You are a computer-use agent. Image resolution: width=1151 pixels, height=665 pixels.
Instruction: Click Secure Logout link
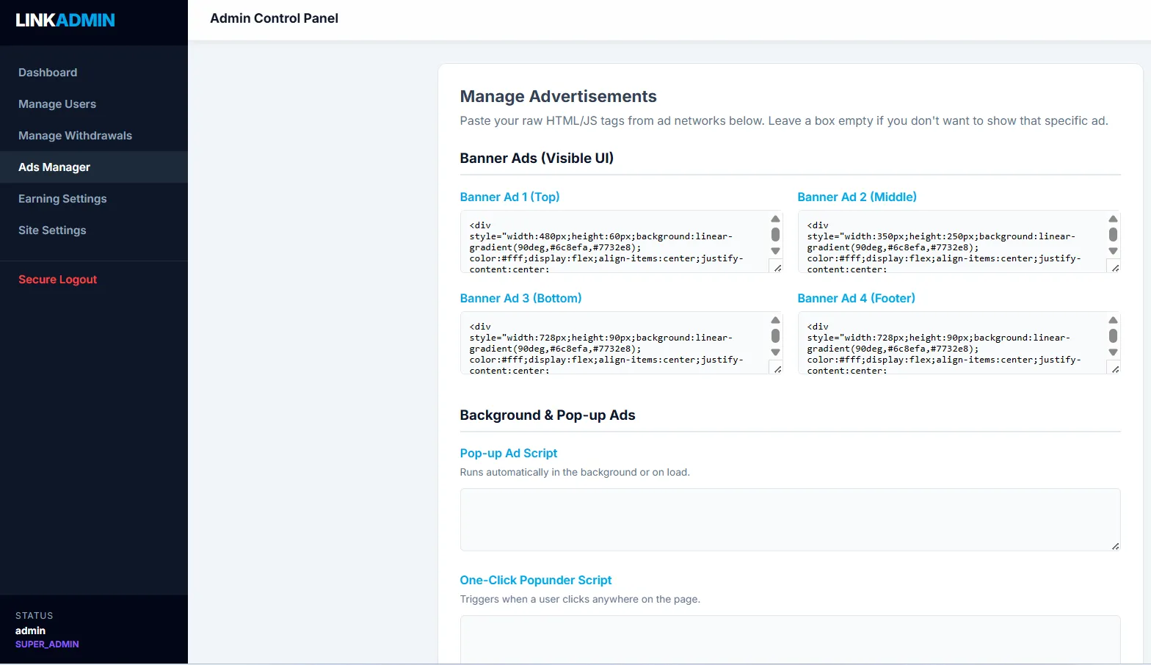[x=57, y=280]
